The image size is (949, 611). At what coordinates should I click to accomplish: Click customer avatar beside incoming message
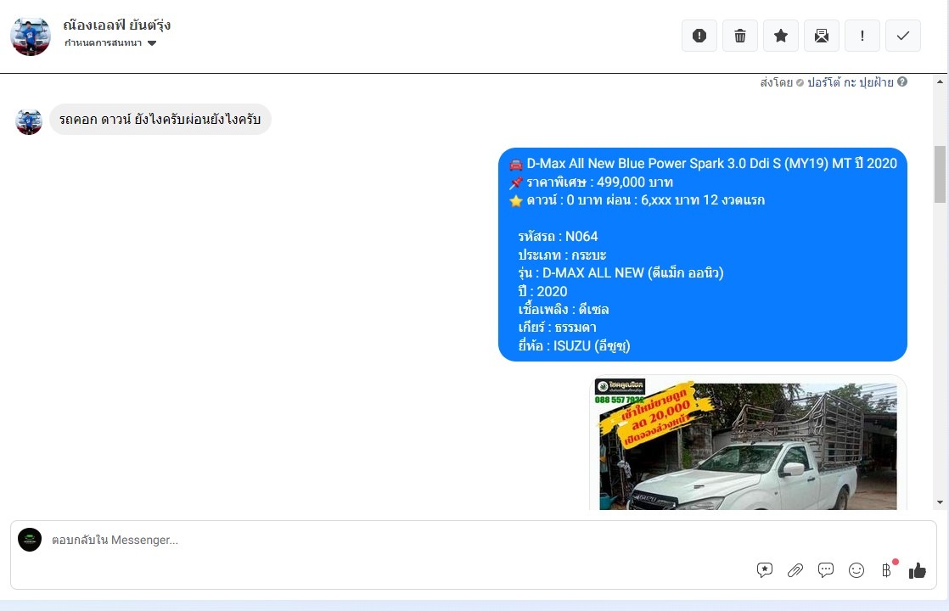click(29, 121)
